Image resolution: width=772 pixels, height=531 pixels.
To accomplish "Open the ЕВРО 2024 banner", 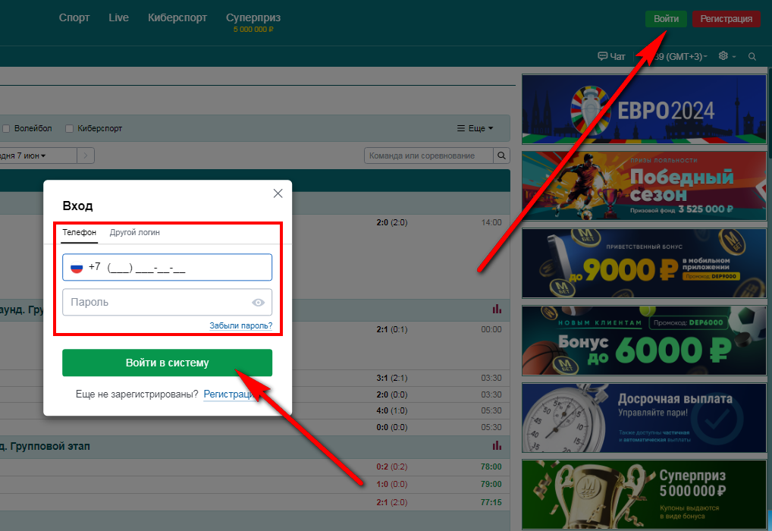I will click(644, 109).
